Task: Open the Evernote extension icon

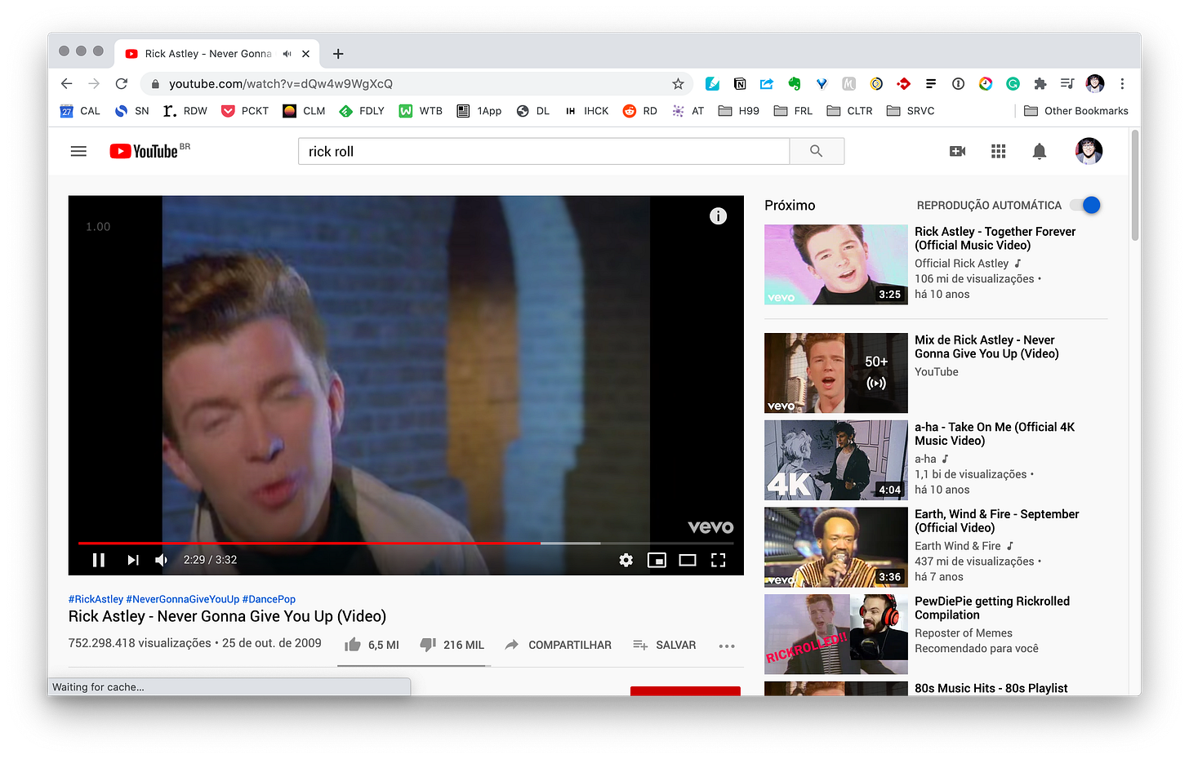Action: pyautogui.click(x=794, y=84)
